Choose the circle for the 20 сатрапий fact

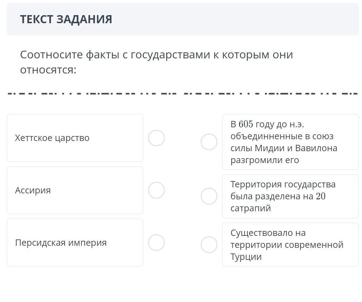[x=209, y=196]
